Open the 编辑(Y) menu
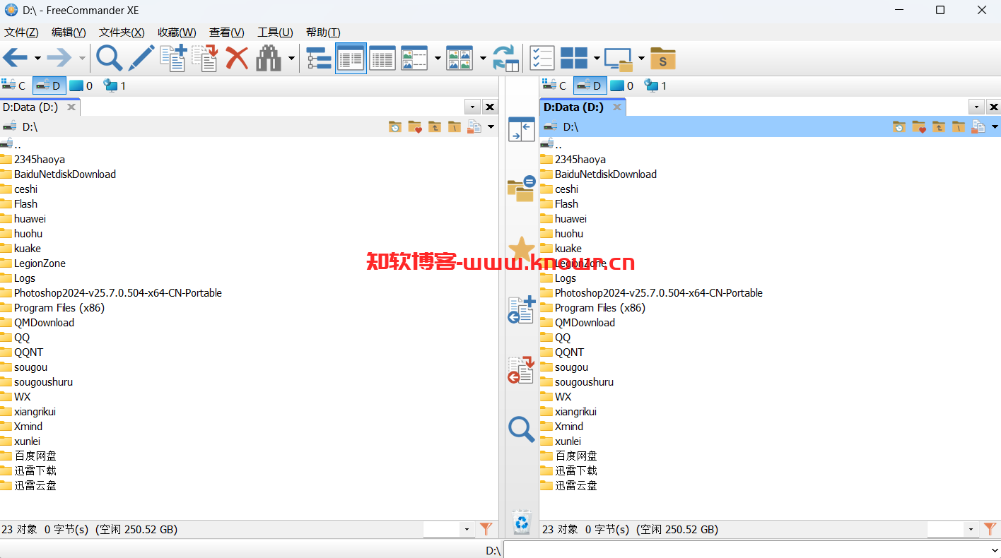The height and width of the screenshot is (558, 1001). coord(69,32)
